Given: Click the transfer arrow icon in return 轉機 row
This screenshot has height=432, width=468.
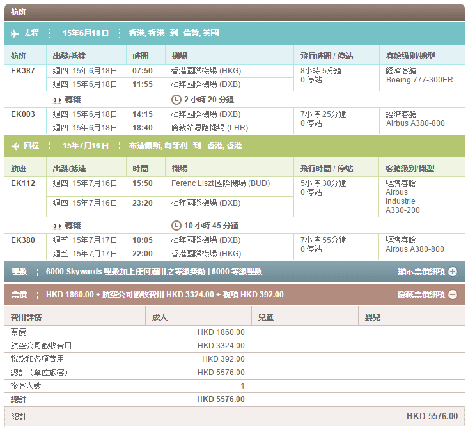Looking at the screenshot, I should coord(57,226).
